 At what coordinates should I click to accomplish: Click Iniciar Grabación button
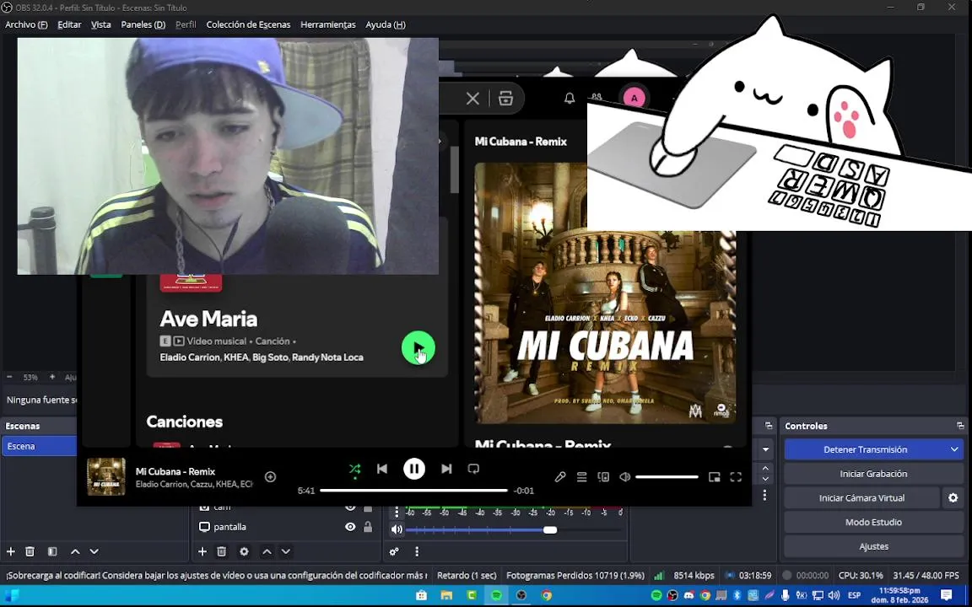[873, 474]
